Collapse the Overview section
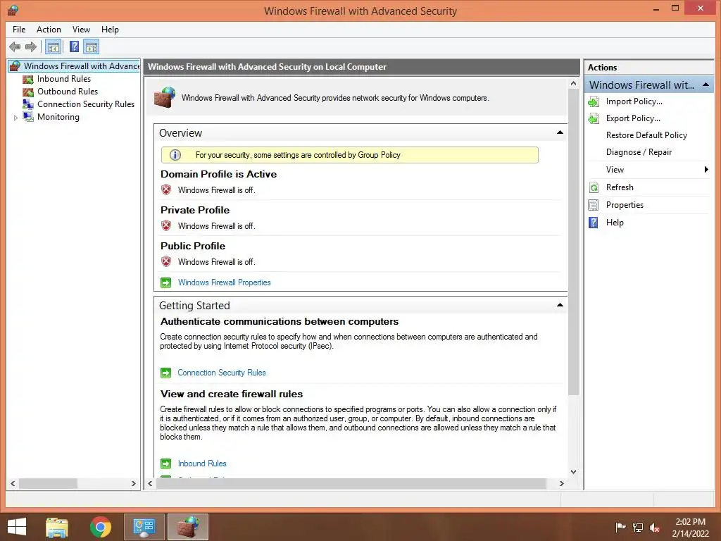This screenshot has width=721, height=541. click(x=560, y=132)
